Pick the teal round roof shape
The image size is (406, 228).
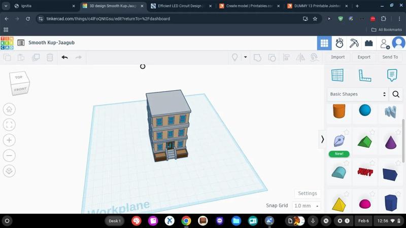339,172
